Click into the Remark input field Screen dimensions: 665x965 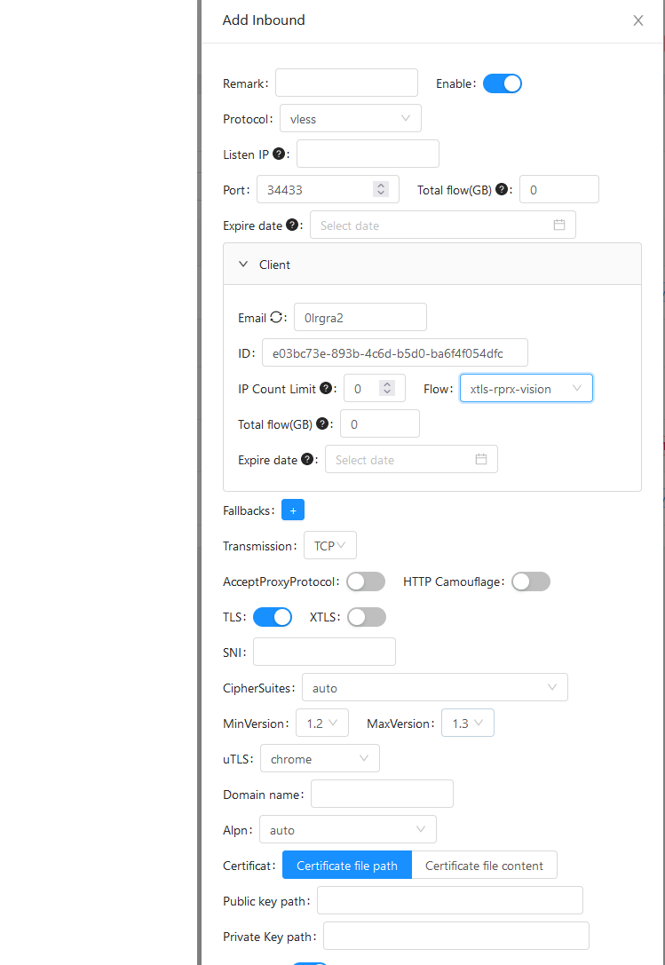pyautogui.click(x=346, y=83)
